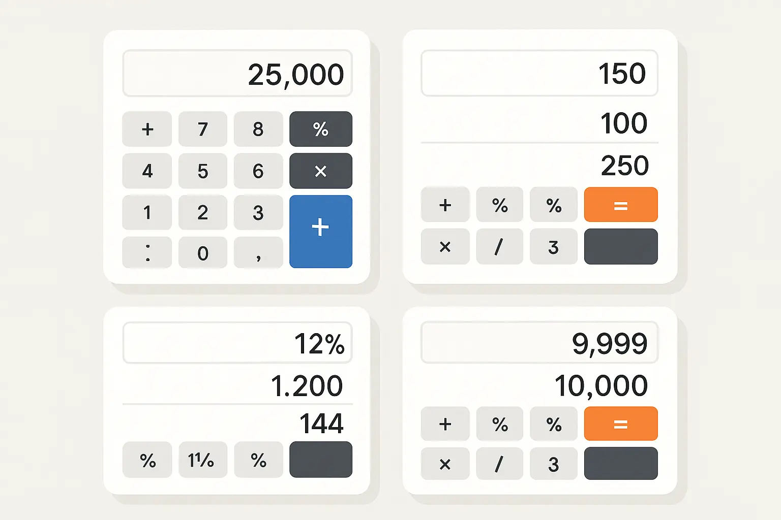Click the dark blank key below 144

pos(320,460)
